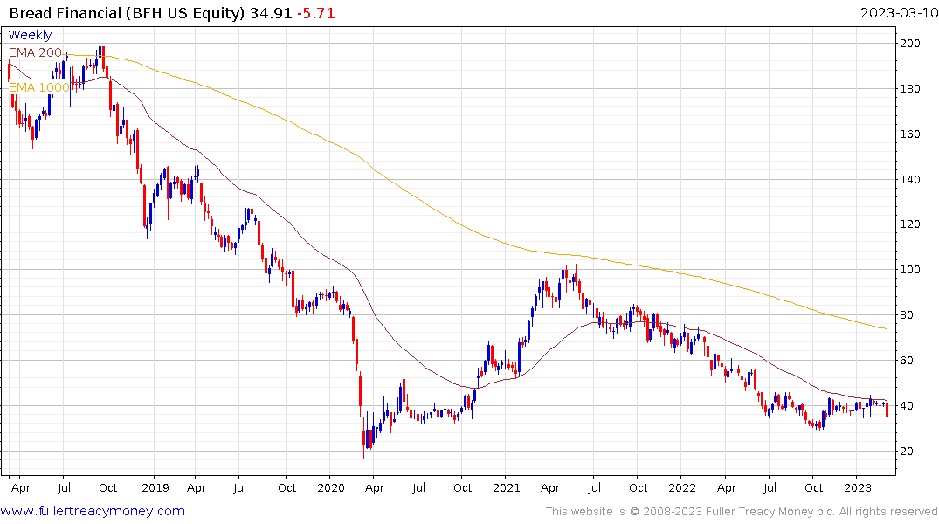The height and width of the screenshot is (524, 939).
Task: Click the 2022 year label on time axis
Action: [x=682, y=488]
